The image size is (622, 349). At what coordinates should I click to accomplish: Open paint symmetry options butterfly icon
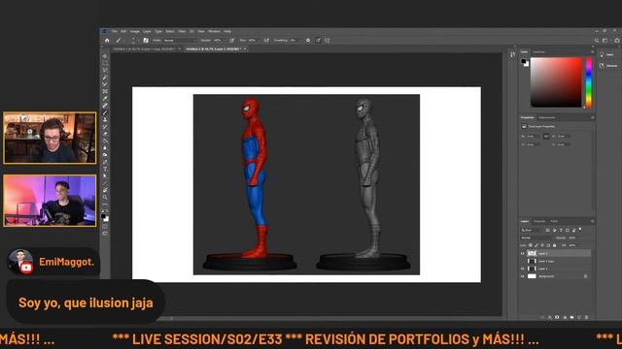(x=327, y=41)
